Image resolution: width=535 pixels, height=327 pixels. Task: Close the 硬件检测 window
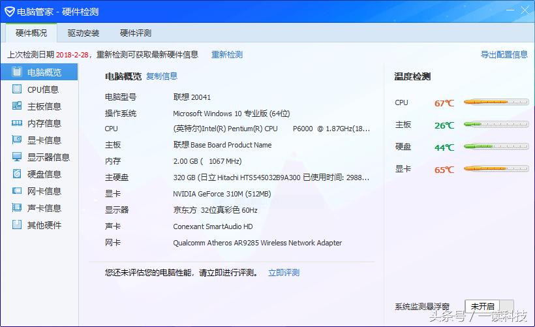point(525,10)
